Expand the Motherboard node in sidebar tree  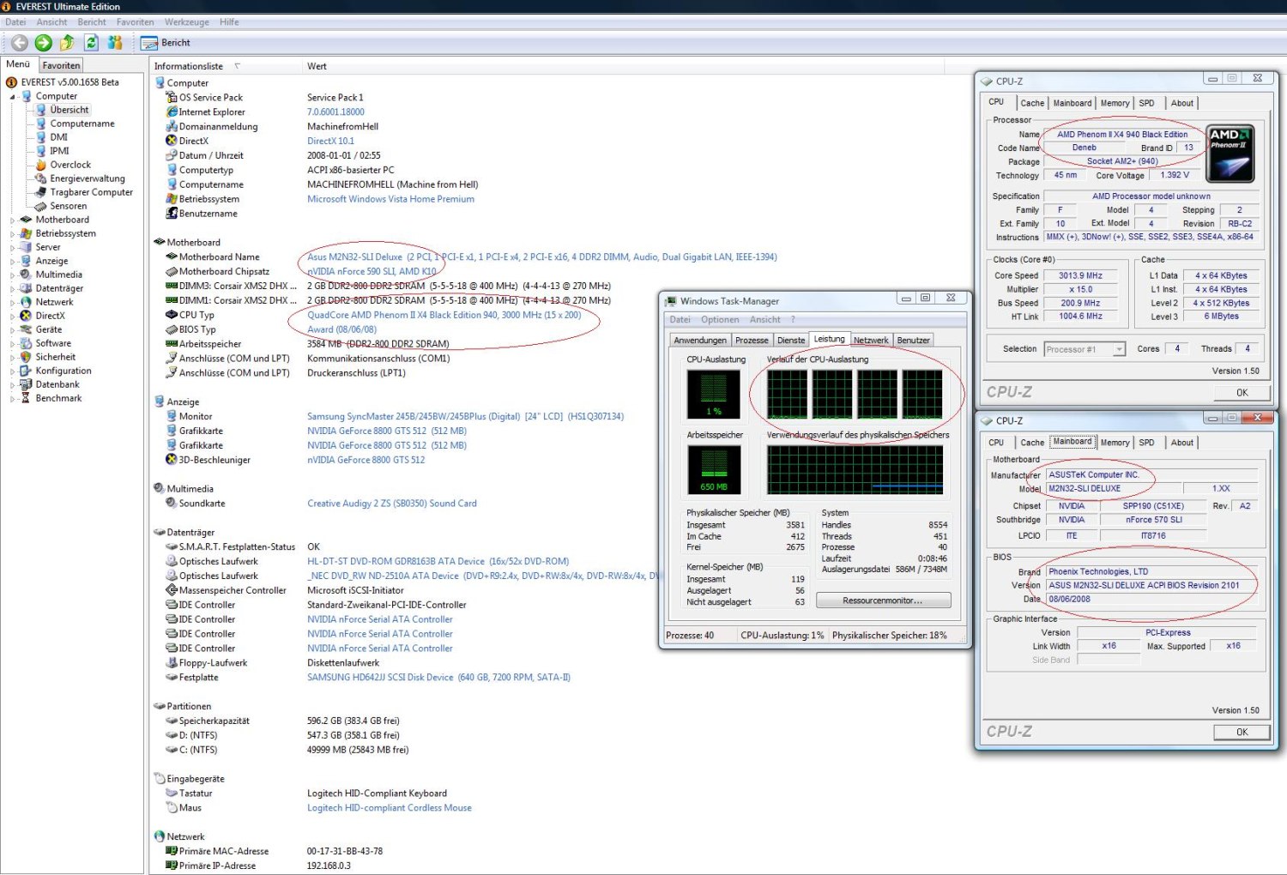click(13, 220)
